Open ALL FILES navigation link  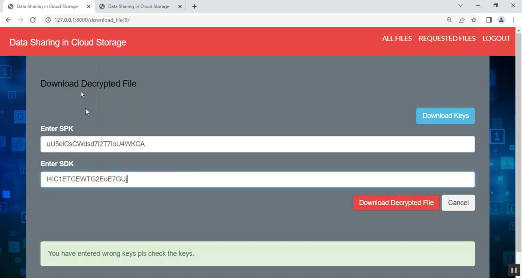tap(397, 38)
